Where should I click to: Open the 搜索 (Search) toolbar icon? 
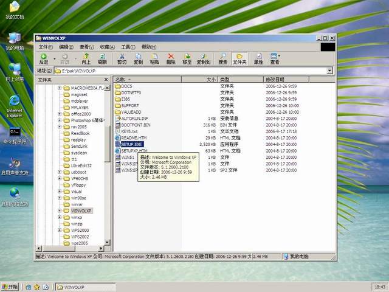[x=223, y=57]
